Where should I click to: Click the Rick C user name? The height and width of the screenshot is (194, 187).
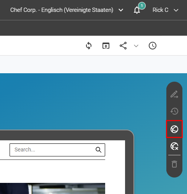[160, 10]
